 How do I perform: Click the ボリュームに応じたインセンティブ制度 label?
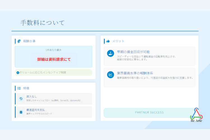tap(43, 73)
